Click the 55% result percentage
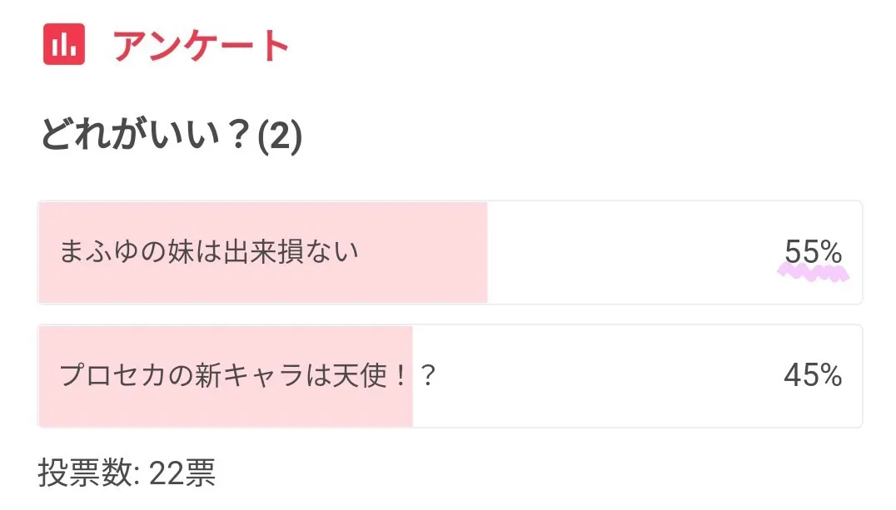896x510 pixels. tap(813, 251)
